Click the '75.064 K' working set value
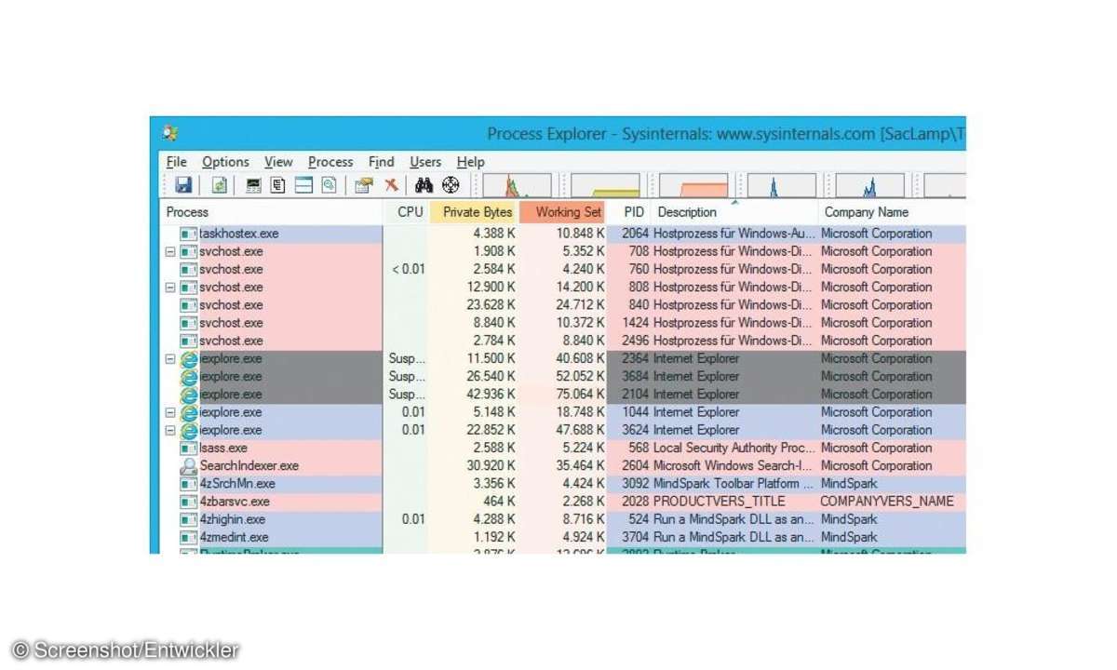 580,395
